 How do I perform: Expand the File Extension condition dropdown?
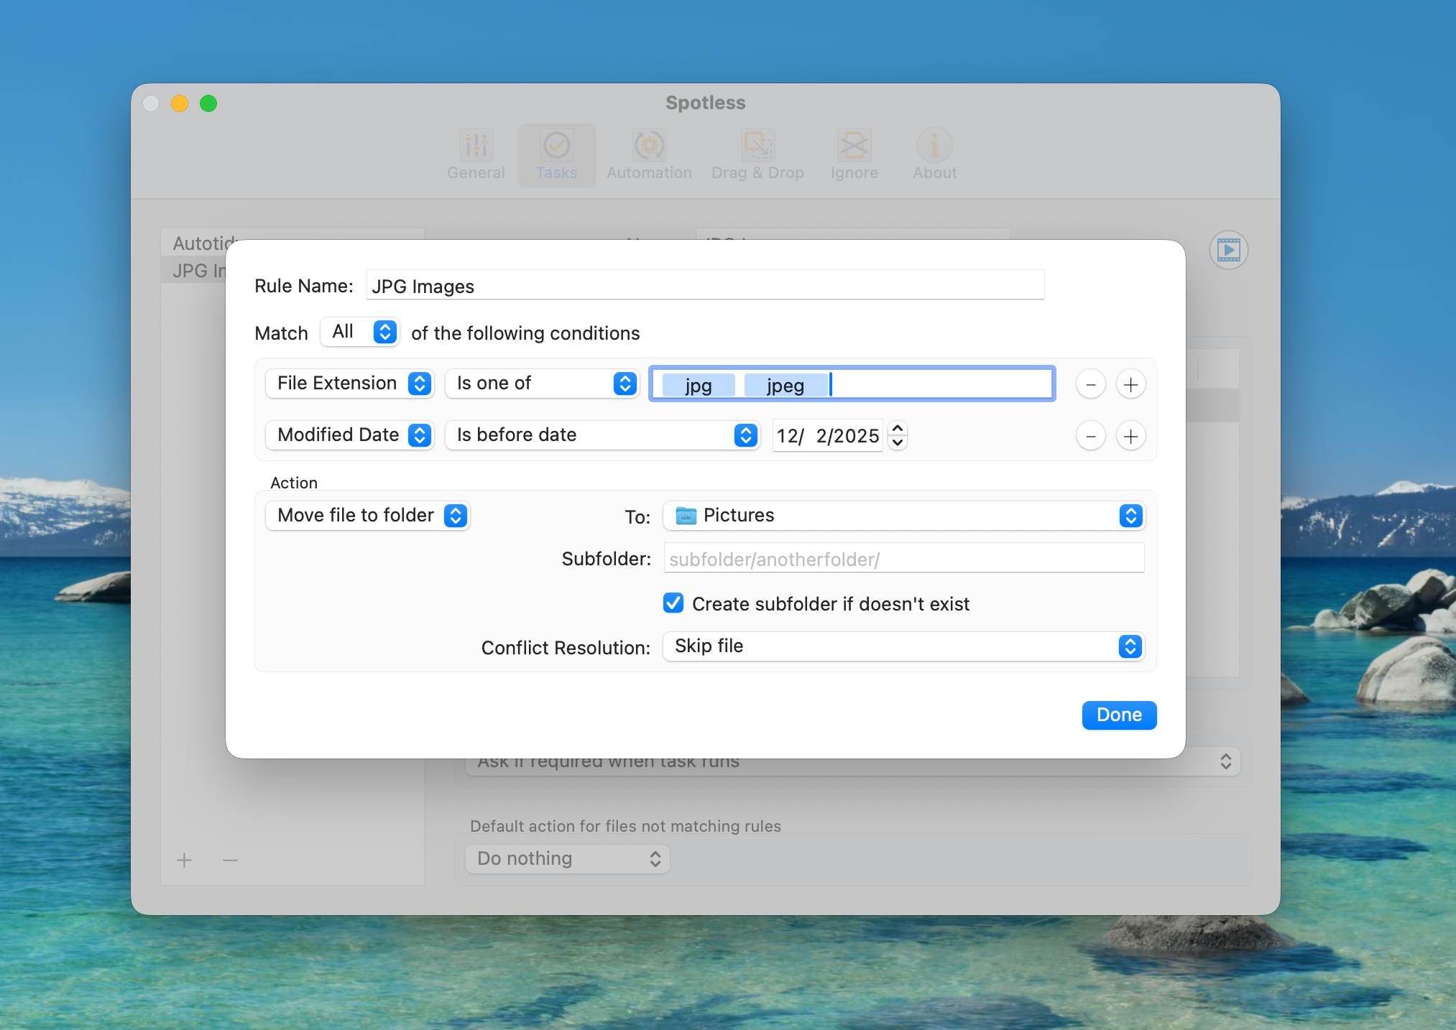(350, 384)
